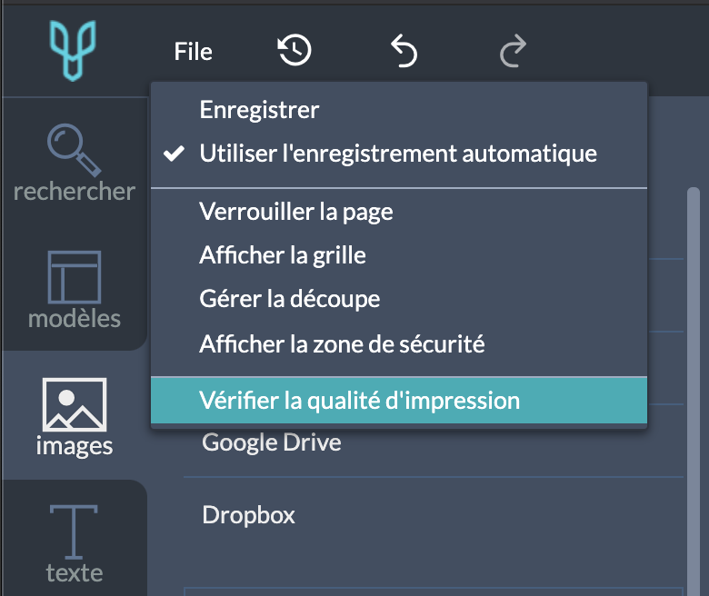Redo using the forward arrow icon
Screen dimensions: 709x596
click(514, 51)
